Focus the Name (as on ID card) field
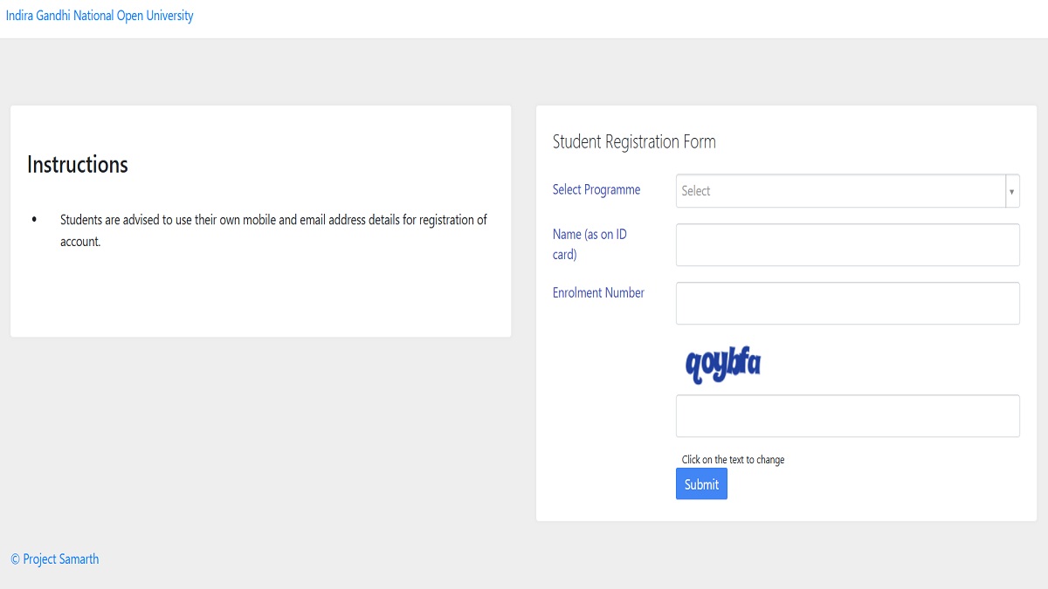Image resolution: width=1048 pixels, height=589 pixels. (847, 245)
